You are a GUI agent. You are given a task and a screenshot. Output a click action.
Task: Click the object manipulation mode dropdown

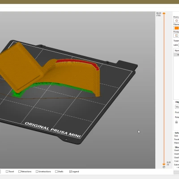pos(177,107)
